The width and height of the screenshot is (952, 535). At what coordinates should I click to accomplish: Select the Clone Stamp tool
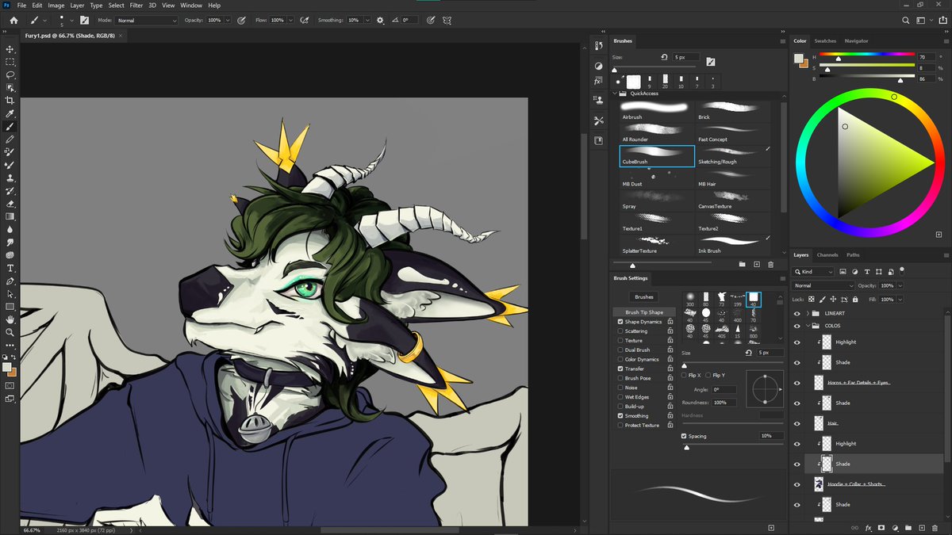click(10, 178)
